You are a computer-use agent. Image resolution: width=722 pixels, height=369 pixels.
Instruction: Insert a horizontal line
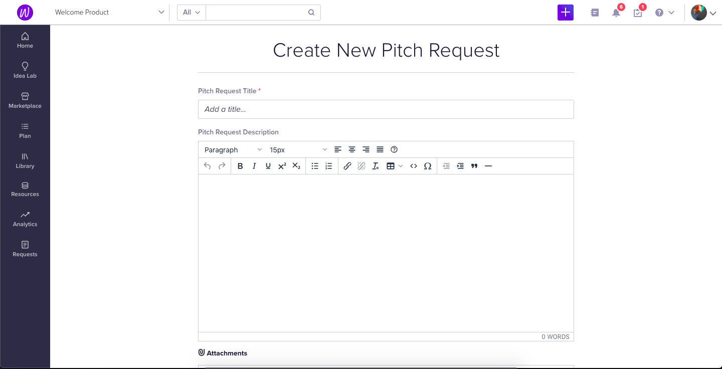[488, 166]
